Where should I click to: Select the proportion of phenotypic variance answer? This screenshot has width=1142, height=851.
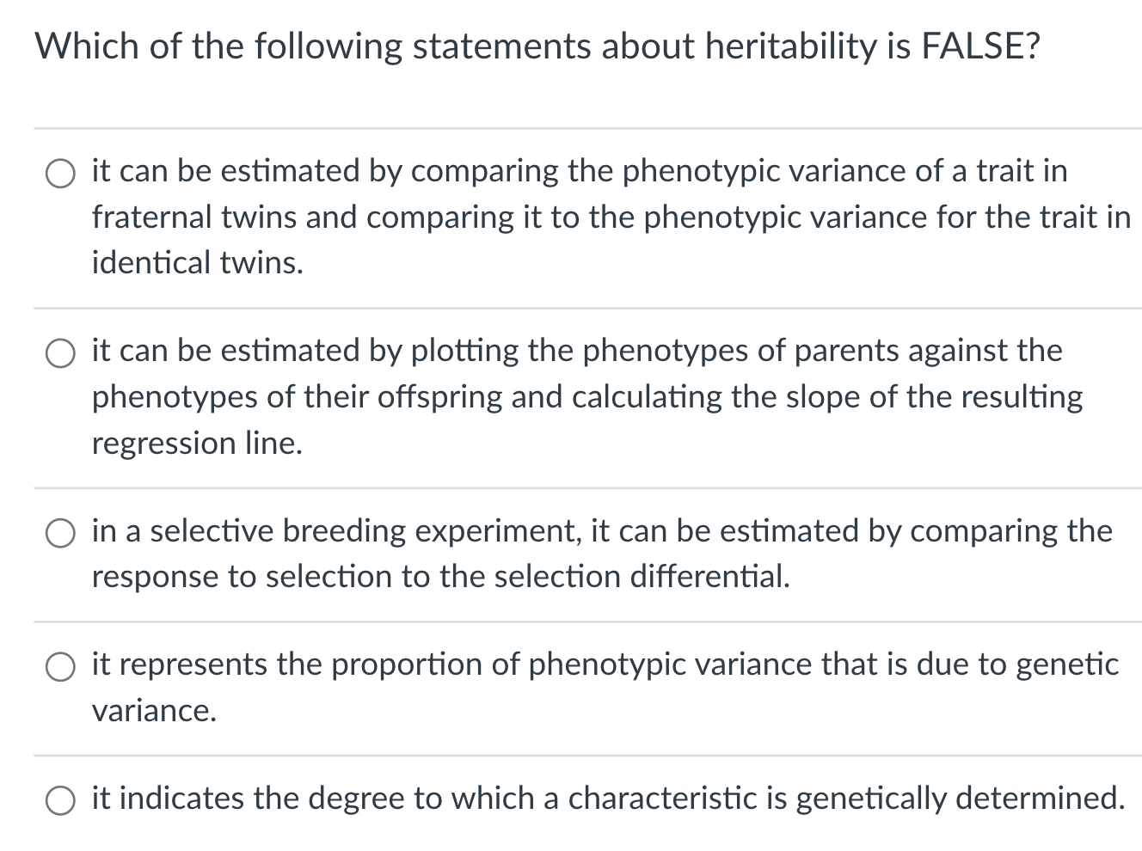[x=59, y=666]
